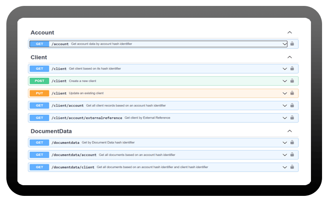
Task: Select the DocumentData section heading
Action: [x=51, y=131]
